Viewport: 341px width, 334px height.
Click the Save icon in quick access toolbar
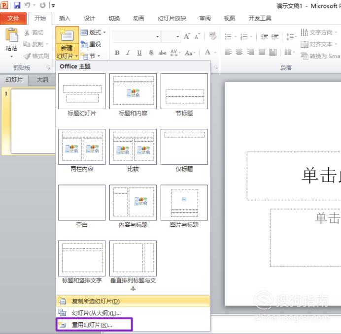17,5
